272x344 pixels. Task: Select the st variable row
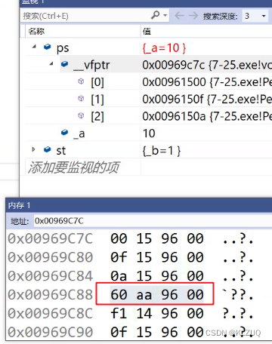(61, 151)
